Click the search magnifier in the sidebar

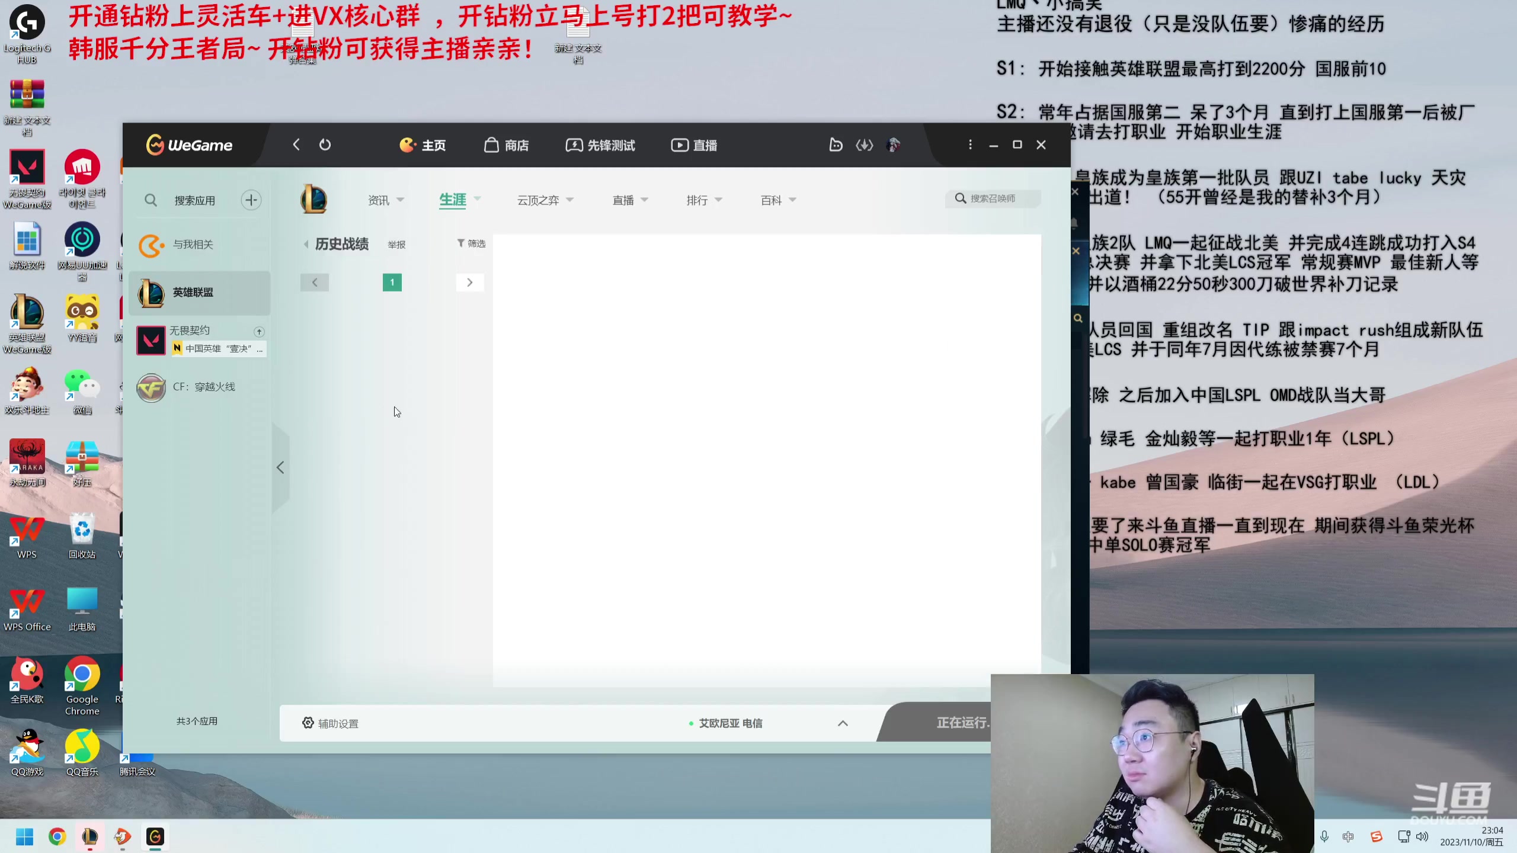pyautogui.click(x=151, y=200)
